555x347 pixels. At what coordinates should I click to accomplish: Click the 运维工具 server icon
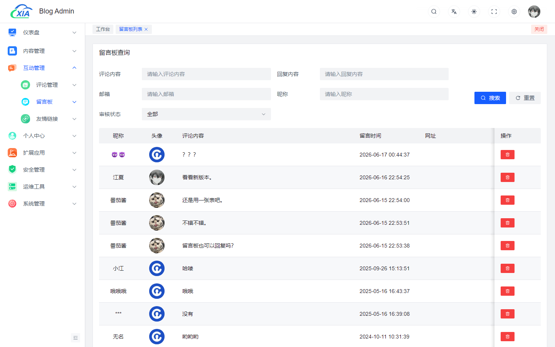(x=12, y=187)
